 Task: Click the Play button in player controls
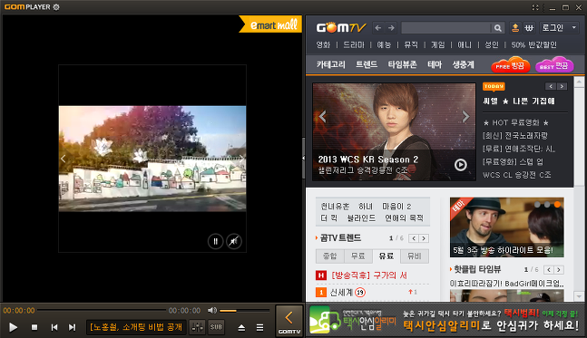point(13,327)
